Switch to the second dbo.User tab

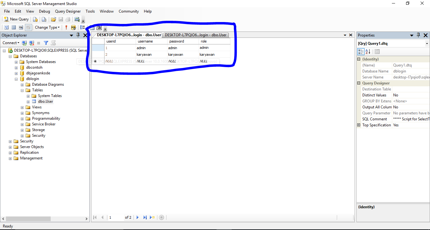[x=195, y=35]
